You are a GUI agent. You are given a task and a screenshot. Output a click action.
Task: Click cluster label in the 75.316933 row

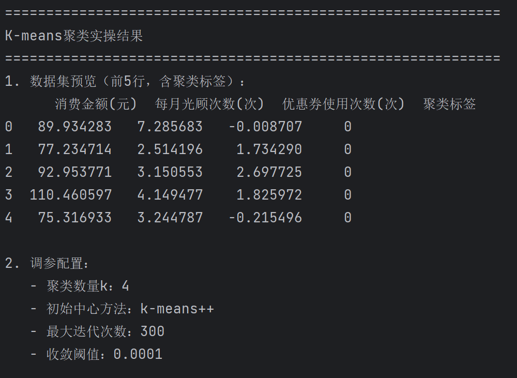pyautogui.click(x=348, y=218)
